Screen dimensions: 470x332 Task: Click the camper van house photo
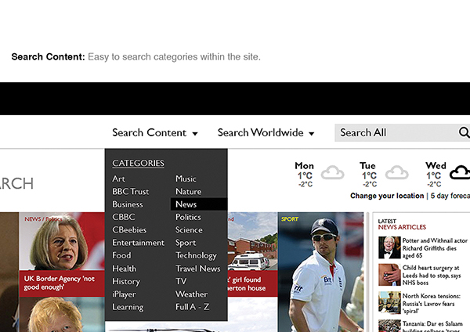[x=252, y=241]
